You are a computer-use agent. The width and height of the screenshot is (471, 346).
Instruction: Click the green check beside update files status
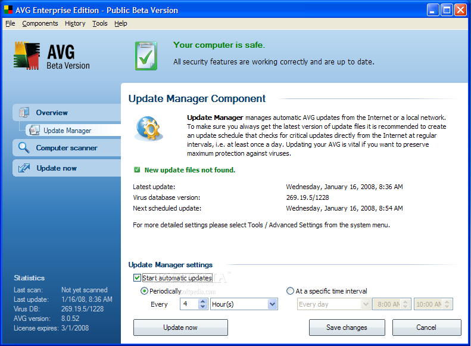pyautogui.click(x=137, y=169)
